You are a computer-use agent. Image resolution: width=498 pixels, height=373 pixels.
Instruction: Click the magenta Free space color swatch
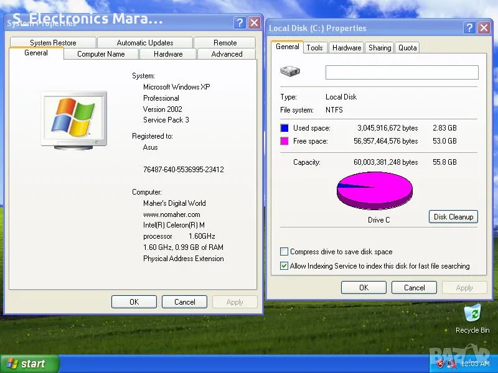284,141
